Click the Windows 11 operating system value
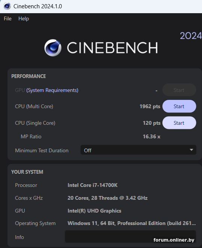This screenshot has width=202, height=248. click(131, 223)
